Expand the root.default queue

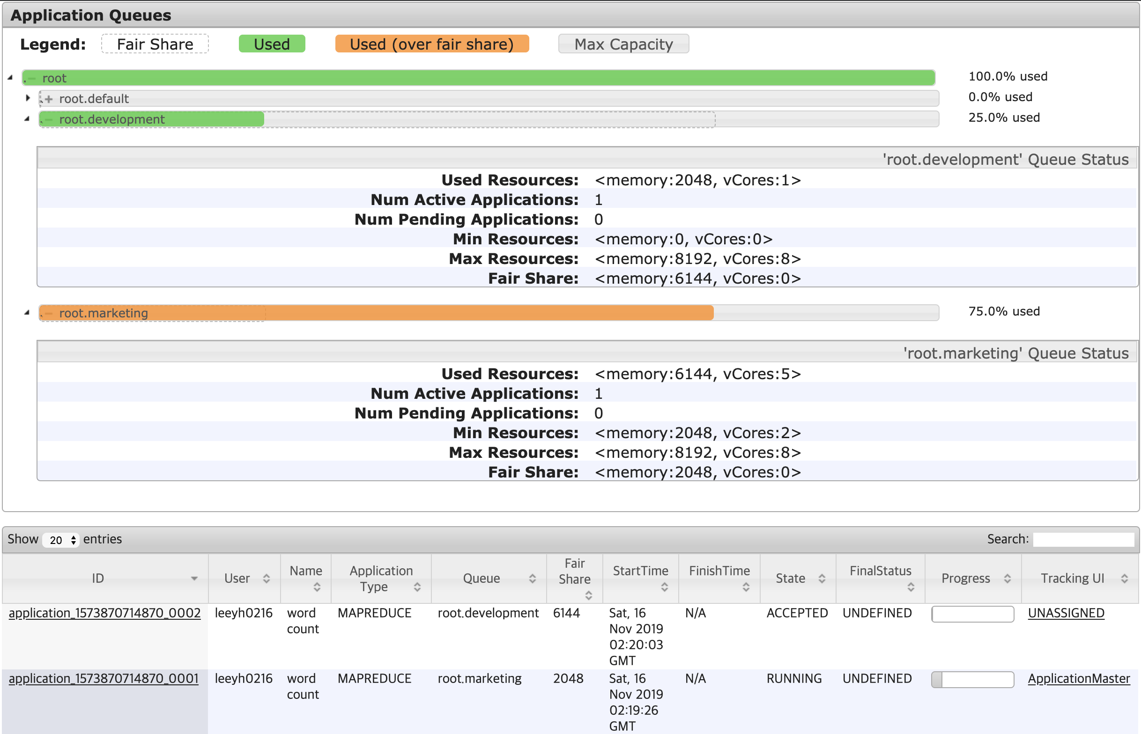tap(28, 98)
